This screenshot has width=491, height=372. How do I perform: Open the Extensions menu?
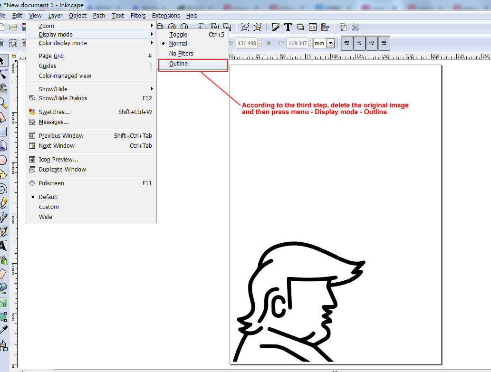(x=166, y=16)
